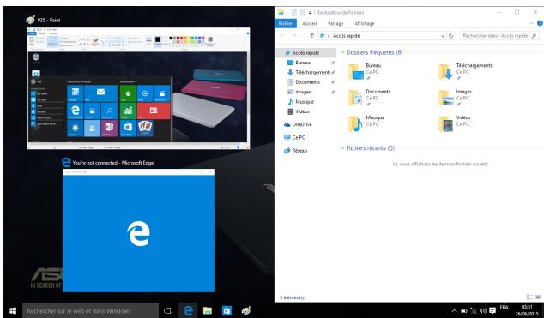
Task: Open the Affichage ribbon tab
Action: pyautogui.click(x=365, y=23)
